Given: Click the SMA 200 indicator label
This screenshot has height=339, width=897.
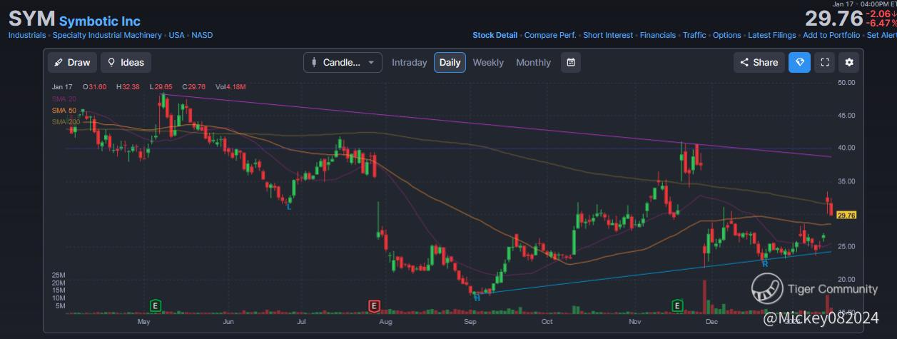Looking at the screenshot, I should (66, 122).
